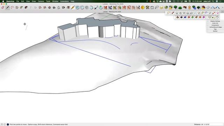
Task: Open the View menu
Action: [28, 1]
